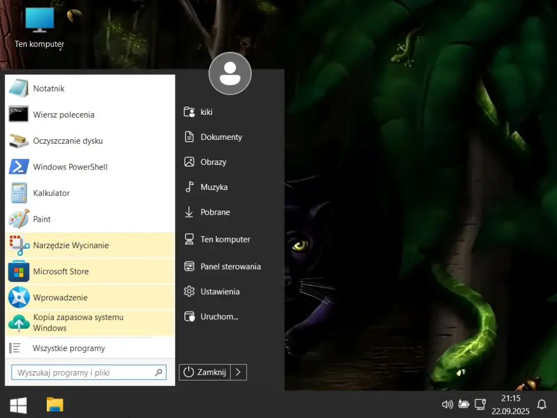The image size is (557, 418).
Task: Open the kiki user folder
Action: [206, 111]
